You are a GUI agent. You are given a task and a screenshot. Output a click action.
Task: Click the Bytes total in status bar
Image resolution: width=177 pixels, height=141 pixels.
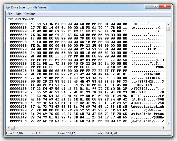coord(107,134)
